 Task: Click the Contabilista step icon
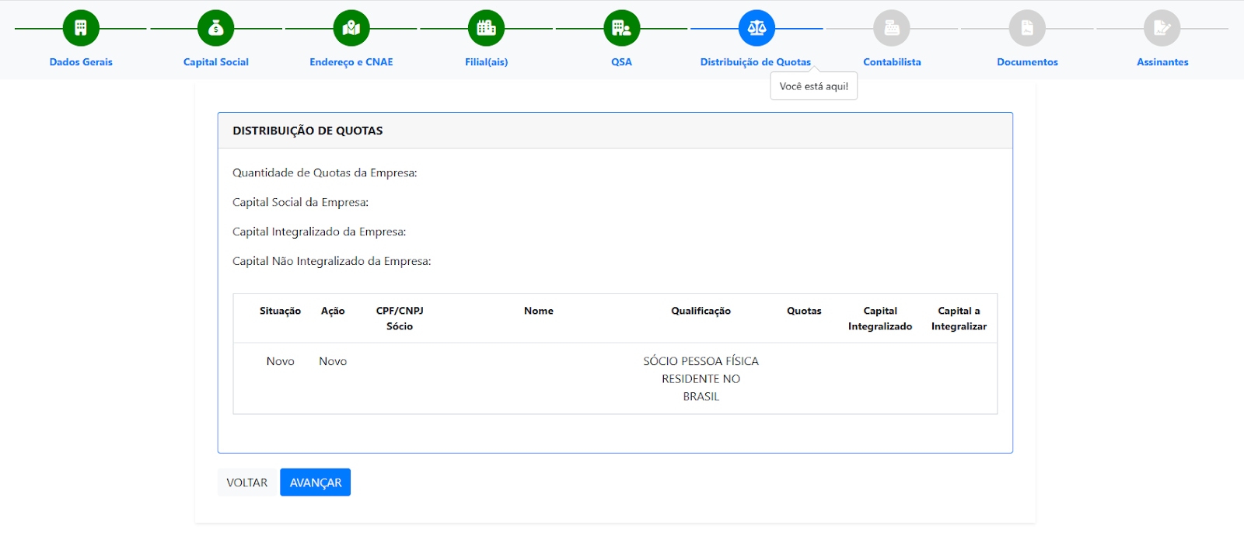[x=892, y=29]
